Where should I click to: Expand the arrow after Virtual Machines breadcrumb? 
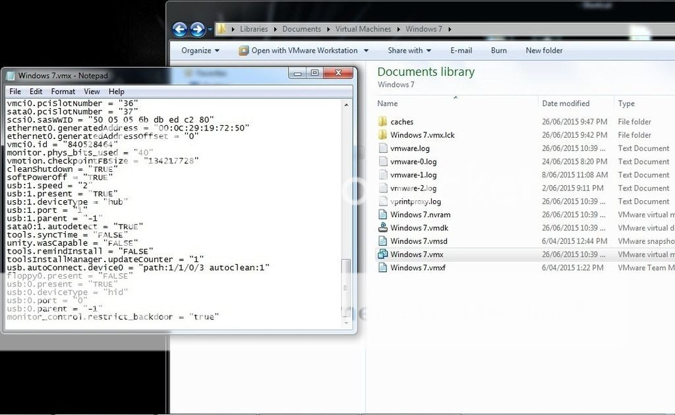point(398,29)
